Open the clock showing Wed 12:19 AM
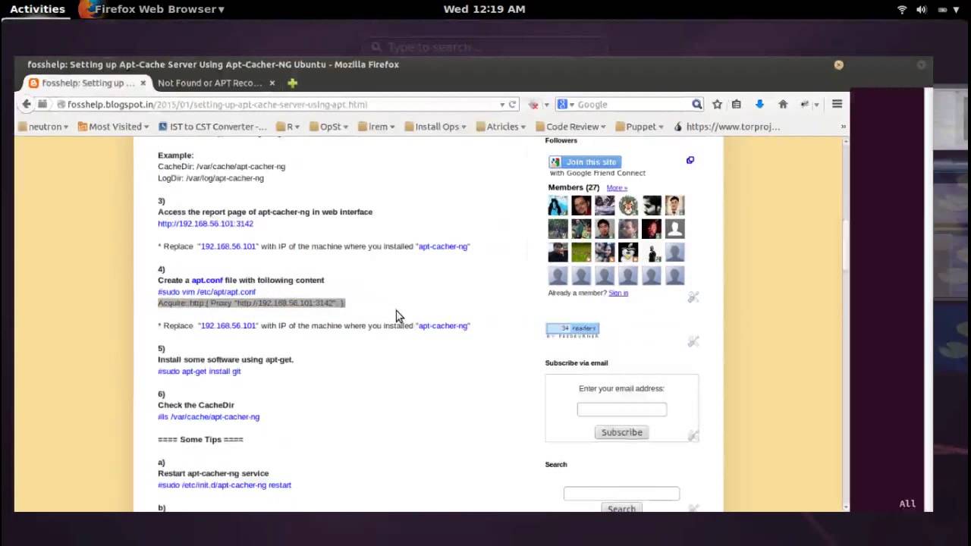The width and height of the screenshot is (971, 546). [x=484, y=9]
